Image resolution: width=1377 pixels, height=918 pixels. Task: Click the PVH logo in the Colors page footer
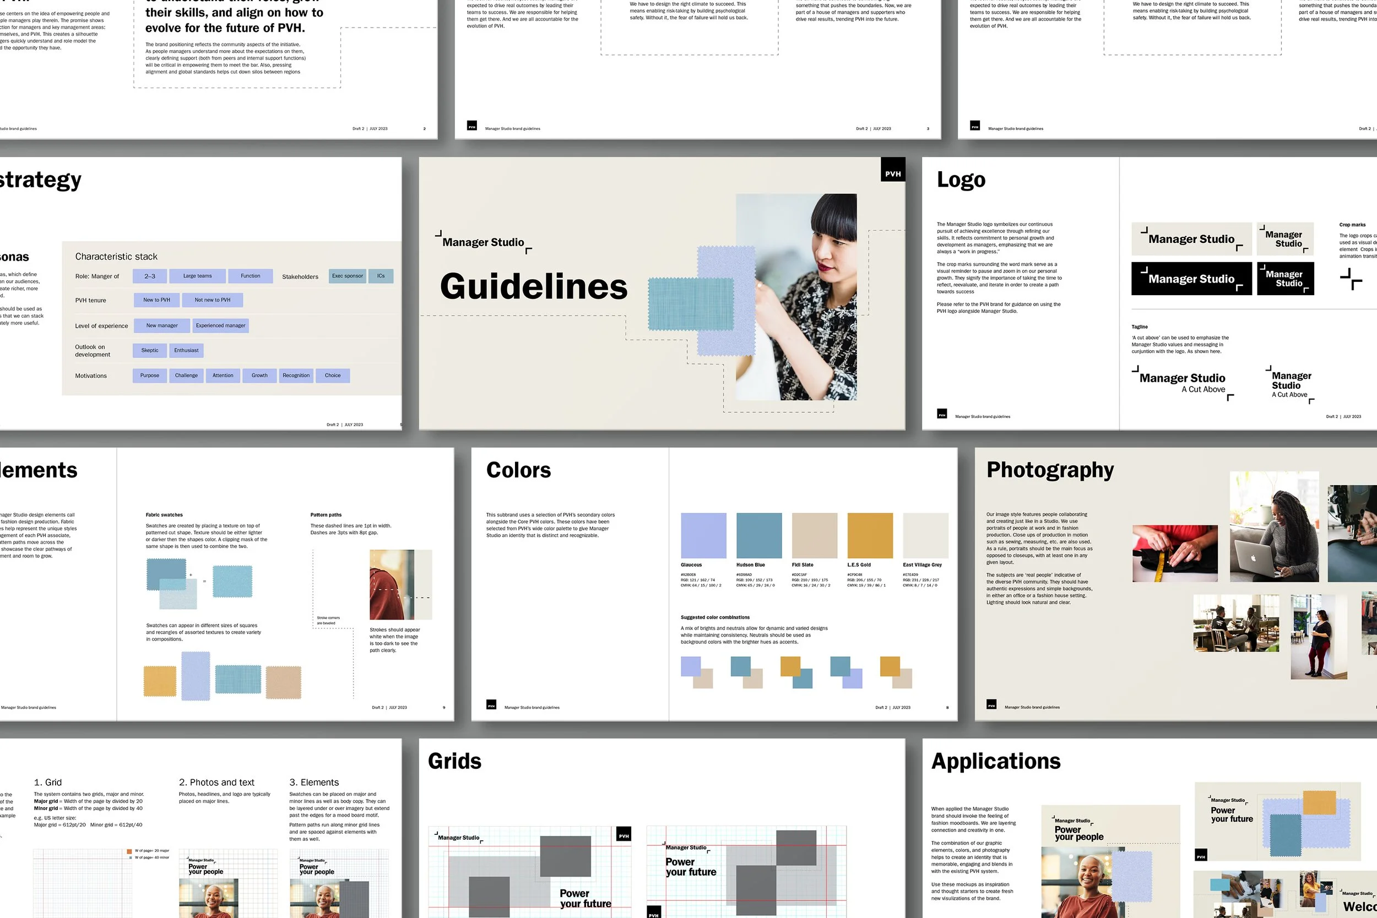tap(491, 705)
